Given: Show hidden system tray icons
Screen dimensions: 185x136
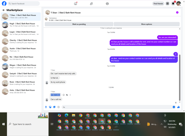Looking at the screenshot, I should coord(161,124).
